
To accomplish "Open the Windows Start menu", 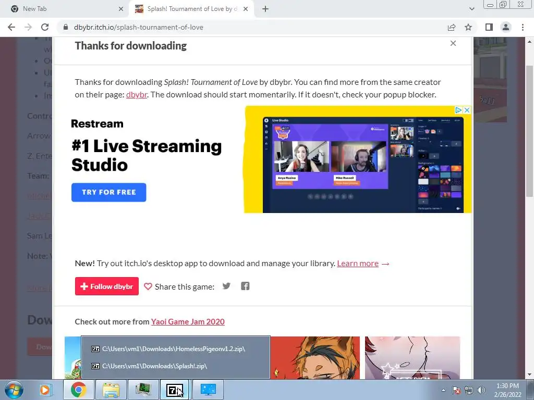I will [x=14, y=390].
